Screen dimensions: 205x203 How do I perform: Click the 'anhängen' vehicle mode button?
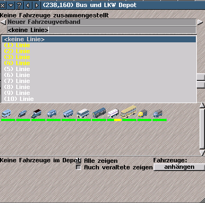point(179,167)
